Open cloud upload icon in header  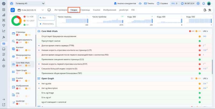(x=140, y=3)
